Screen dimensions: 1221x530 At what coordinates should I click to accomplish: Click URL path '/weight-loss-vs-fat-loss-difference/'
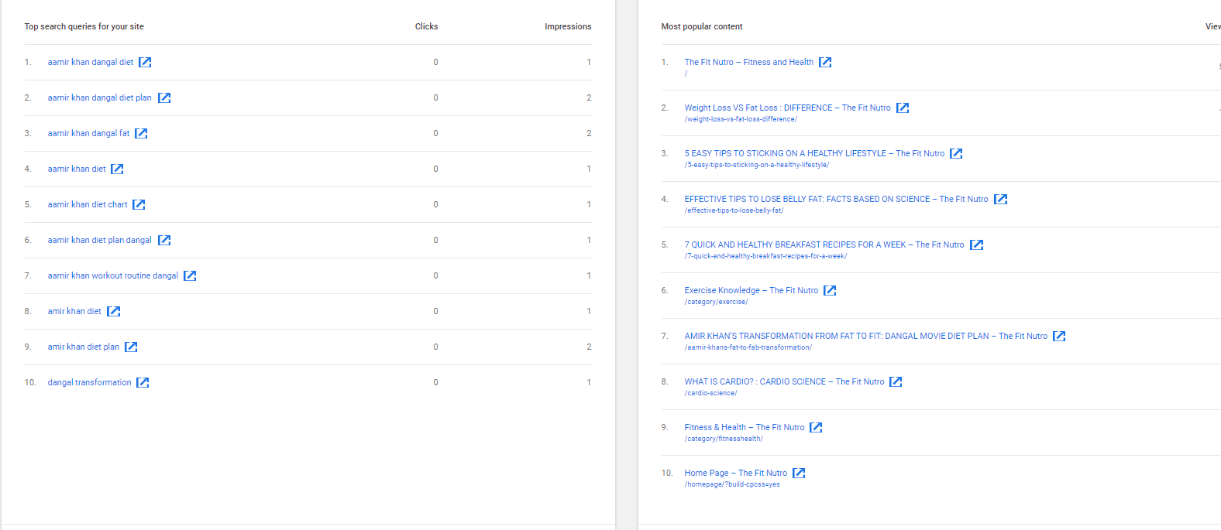coord(741,119)
